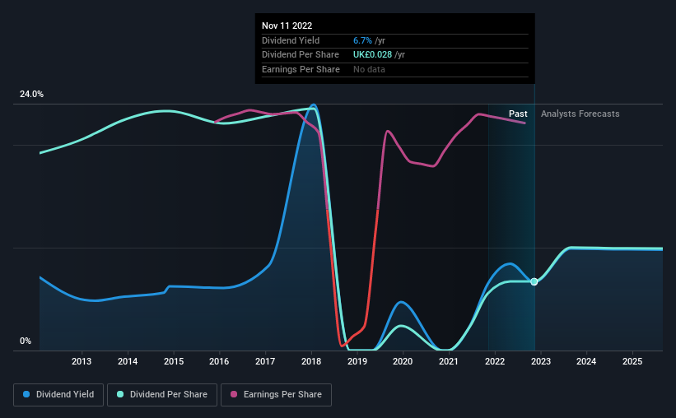Click the 0% y-axis label
This screenshot has width=676, height=418.
(26, 341)
